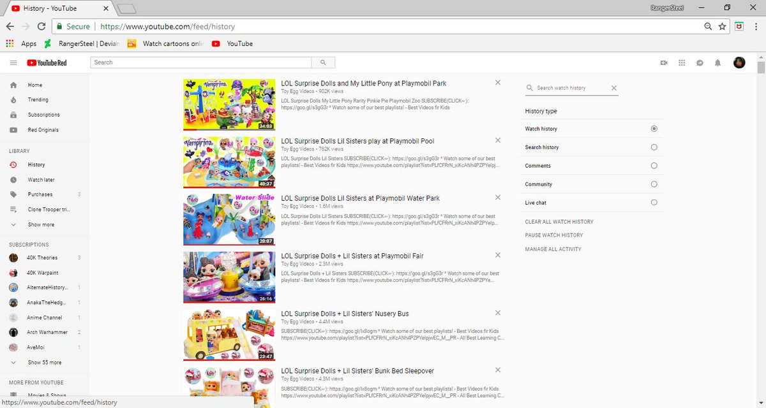The image size is (766, 408).
Task: Open Playmobil Park video thumbnail
Action: [x=229, y=105]
